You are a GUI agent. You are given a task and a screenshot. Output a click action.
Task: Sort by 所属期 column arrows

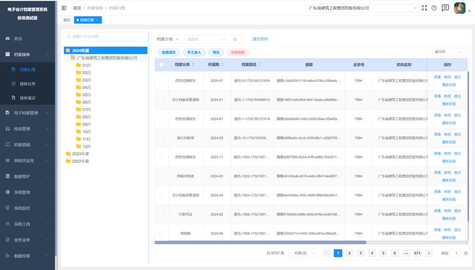[222, 65]
